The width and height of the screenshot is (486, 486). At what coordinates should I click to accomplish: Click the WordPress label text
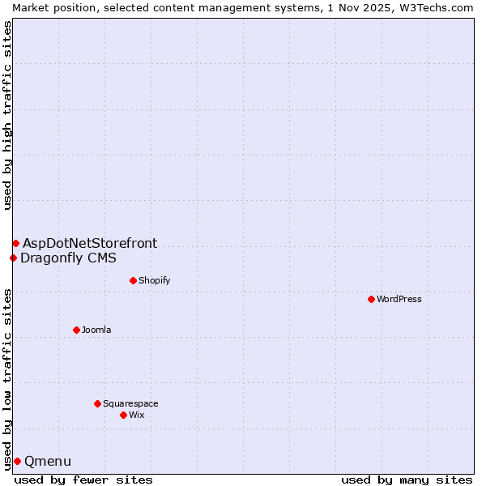399,299
